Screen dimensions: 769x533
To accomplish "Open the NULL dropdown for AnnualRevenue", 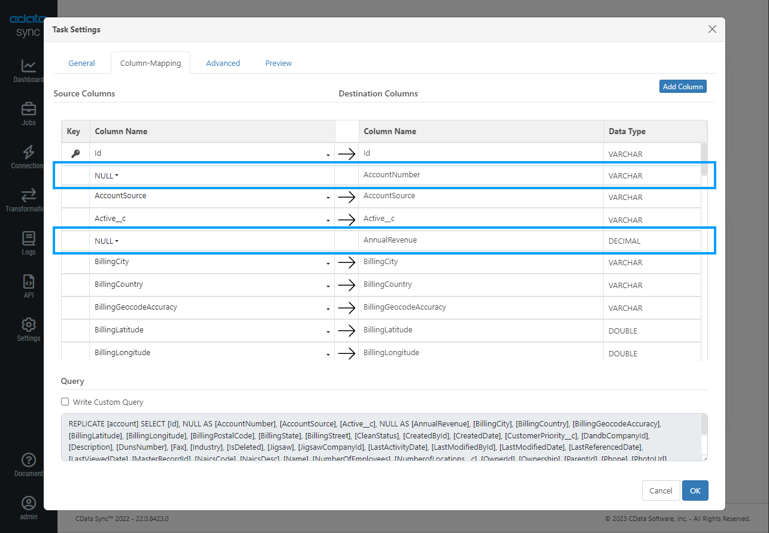I will (x=106, y=240).
